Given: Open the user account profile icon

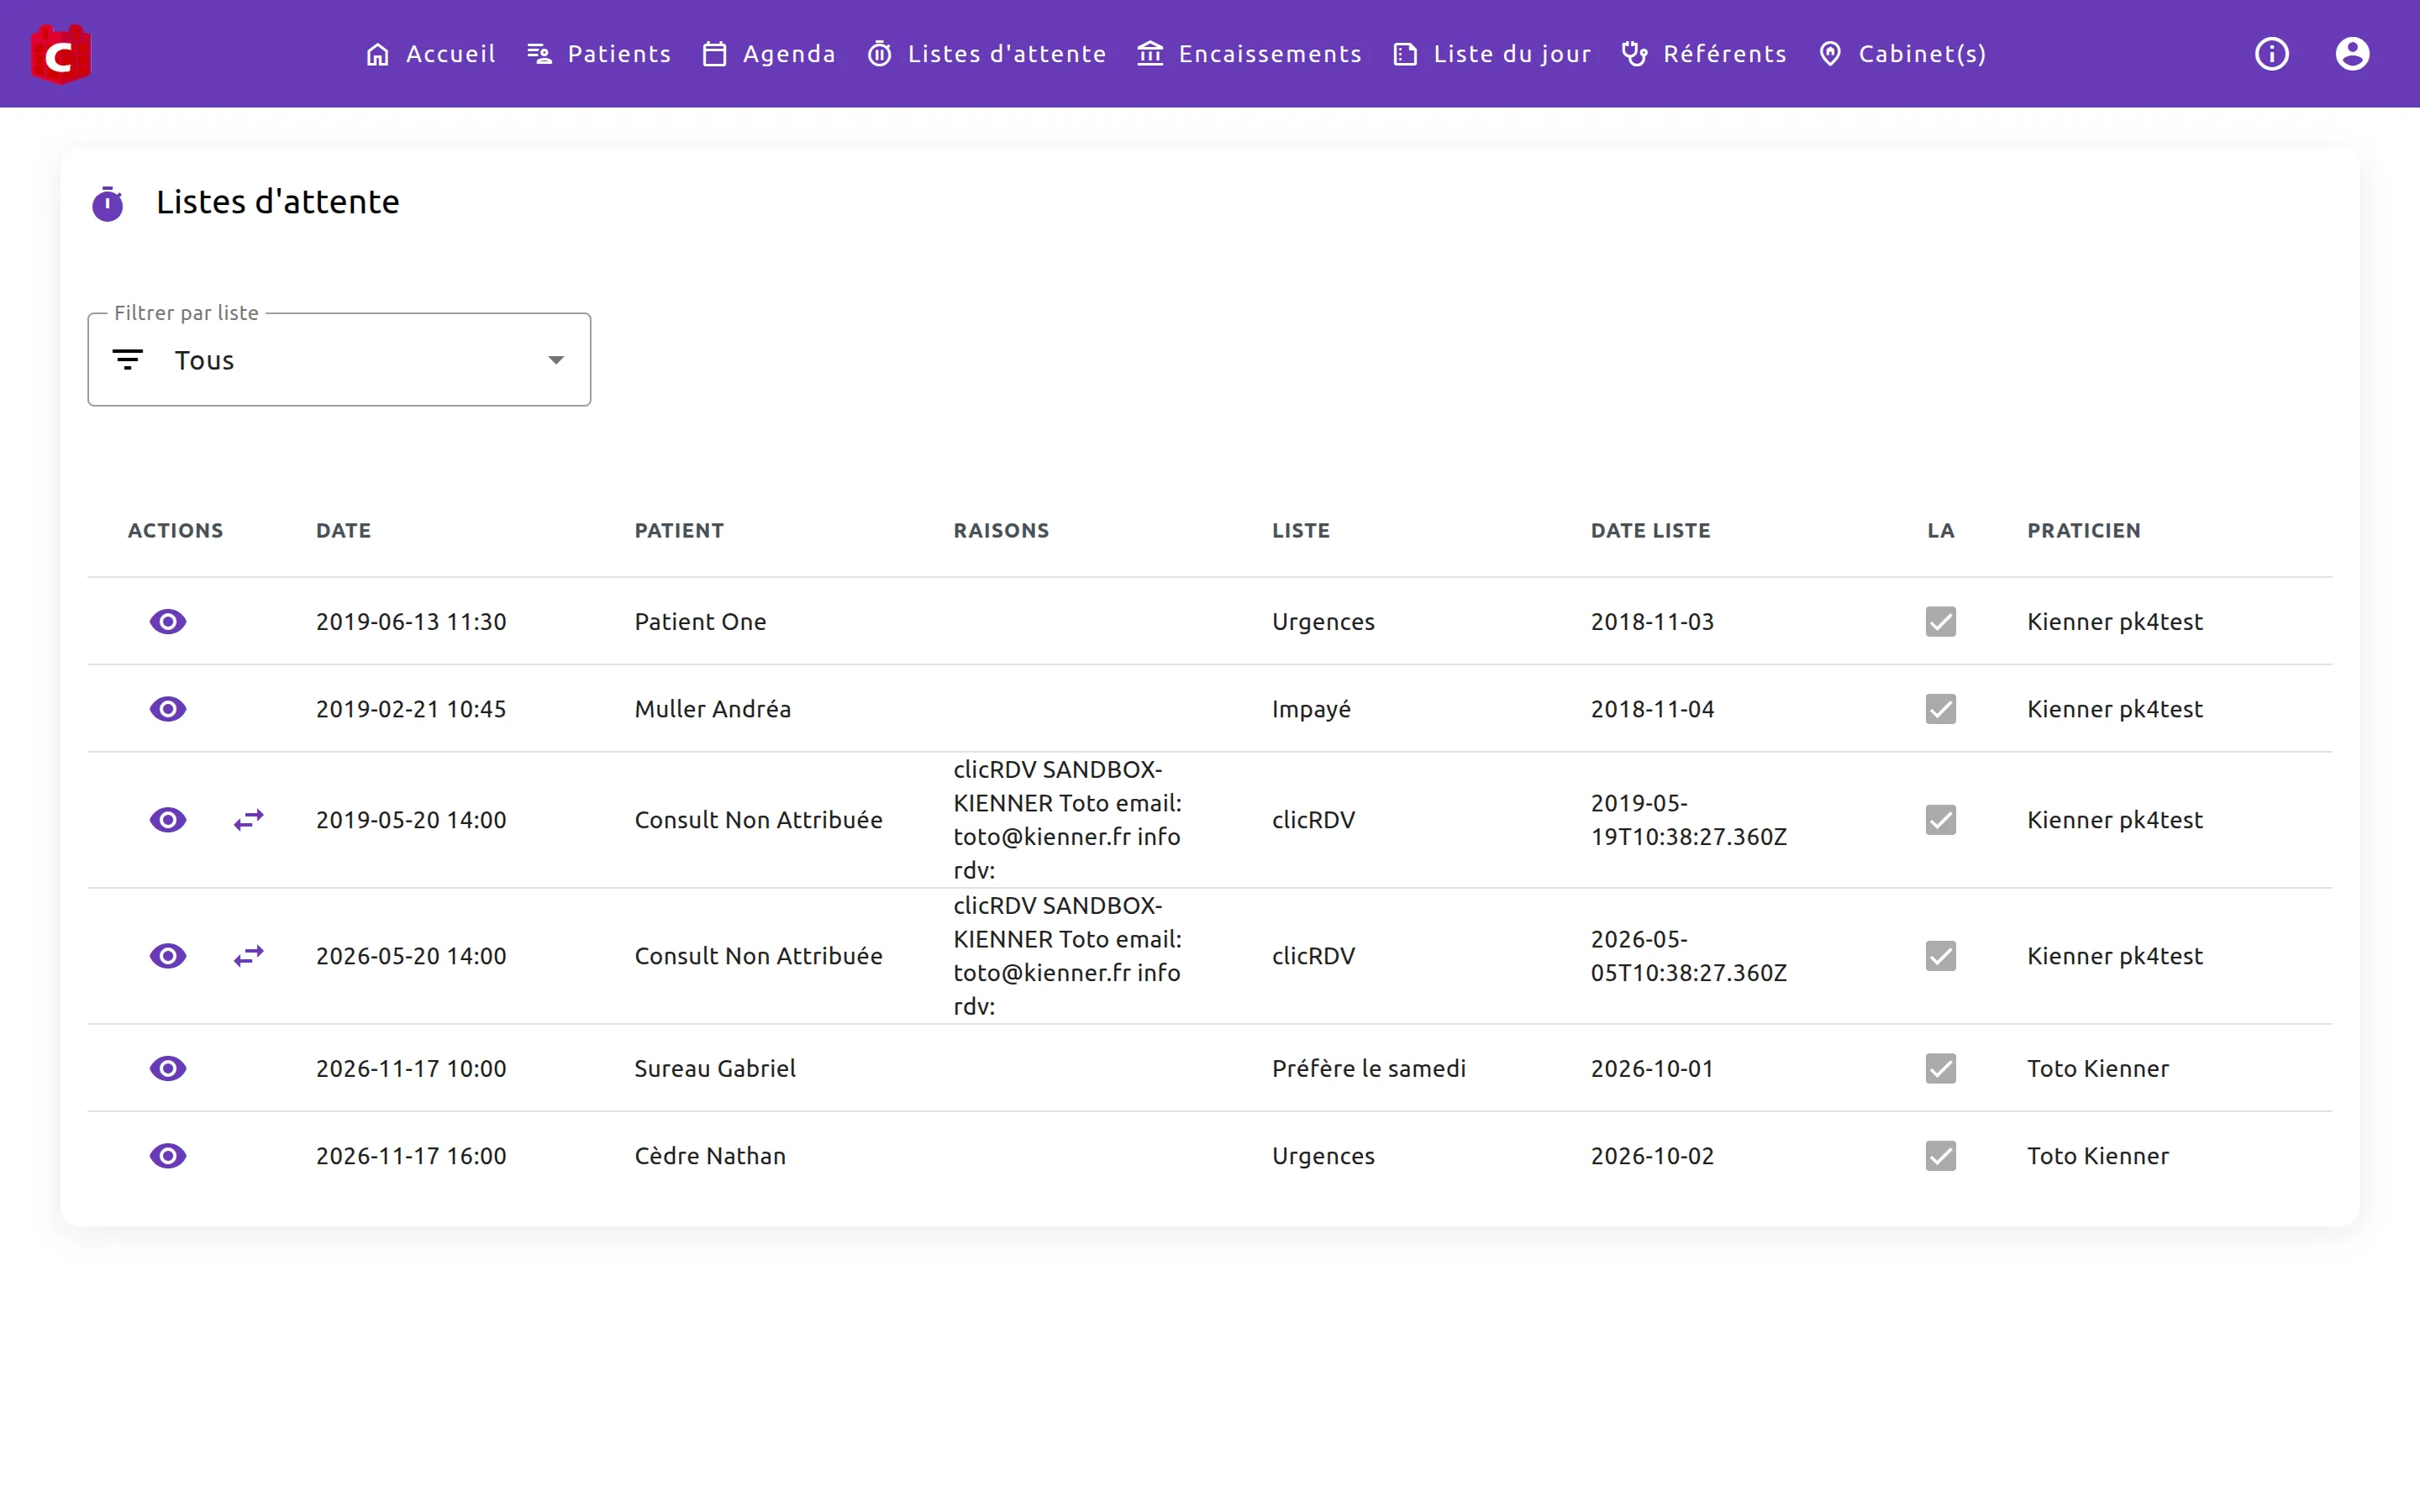Looking at the screenshot, I should (2352, 54).
